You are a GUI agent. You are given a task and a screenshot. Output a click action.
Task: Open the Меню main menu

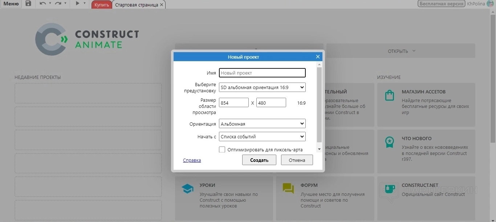coord(11,4)
